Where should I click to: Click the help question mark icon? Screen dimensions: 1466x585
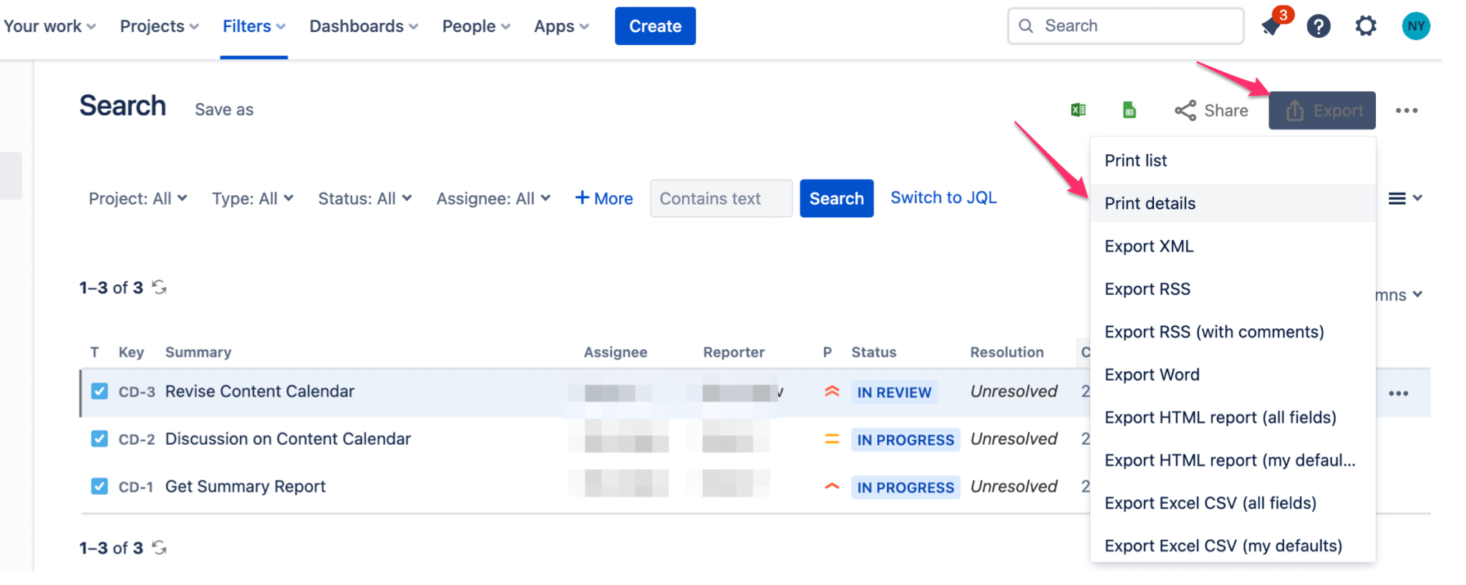tap(1319, 26)
